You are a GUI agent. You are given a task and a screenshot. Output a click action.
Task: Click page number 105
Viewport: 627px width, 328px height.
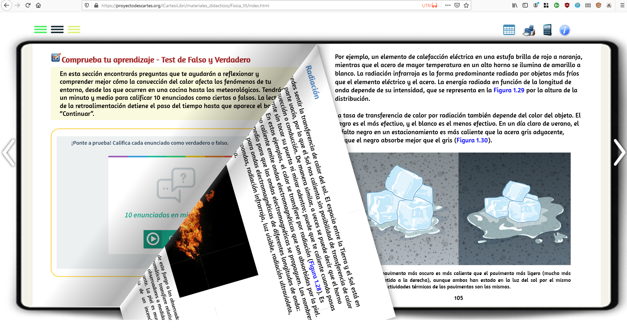pos(458,298)
